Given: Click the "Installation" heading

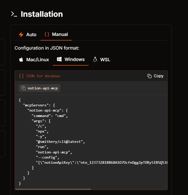Looking at the screenshot, I should 42,14.
